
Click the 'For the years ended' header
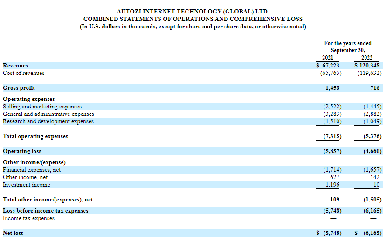pos(348,43)
